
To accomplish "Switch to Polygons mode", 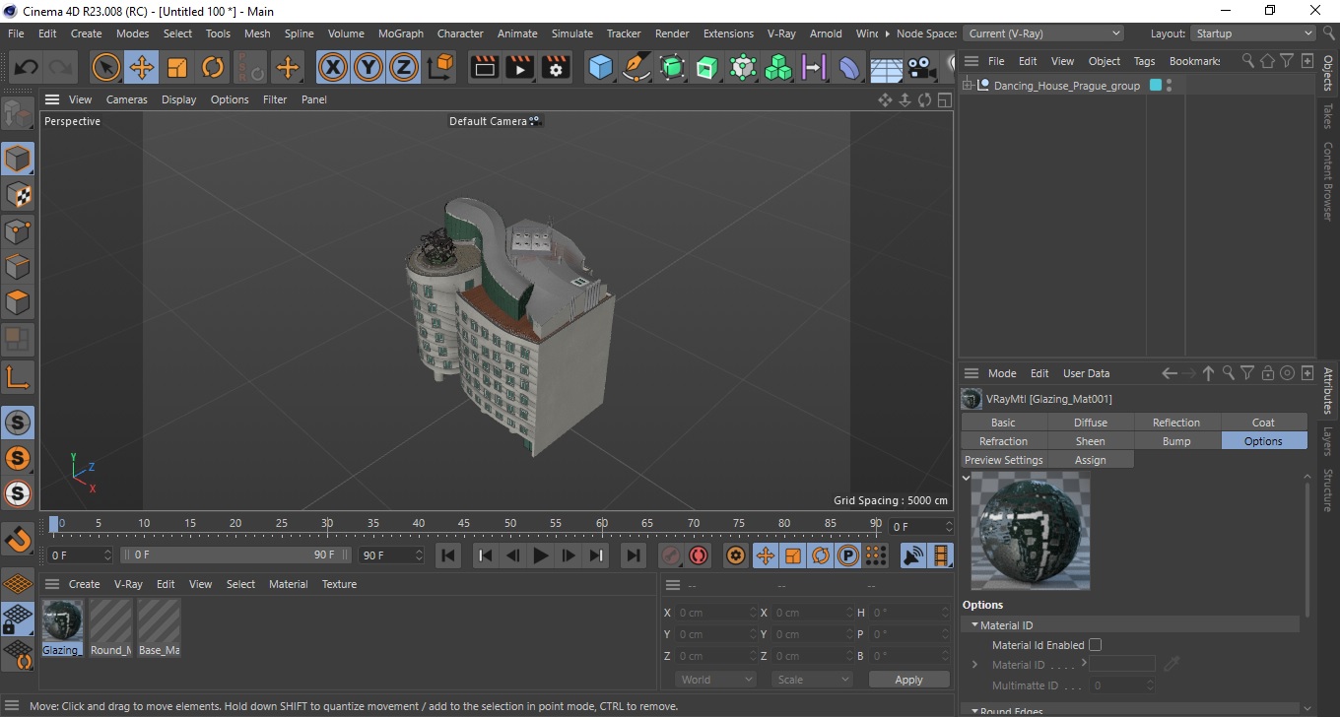I will click(x=17, y=302).
